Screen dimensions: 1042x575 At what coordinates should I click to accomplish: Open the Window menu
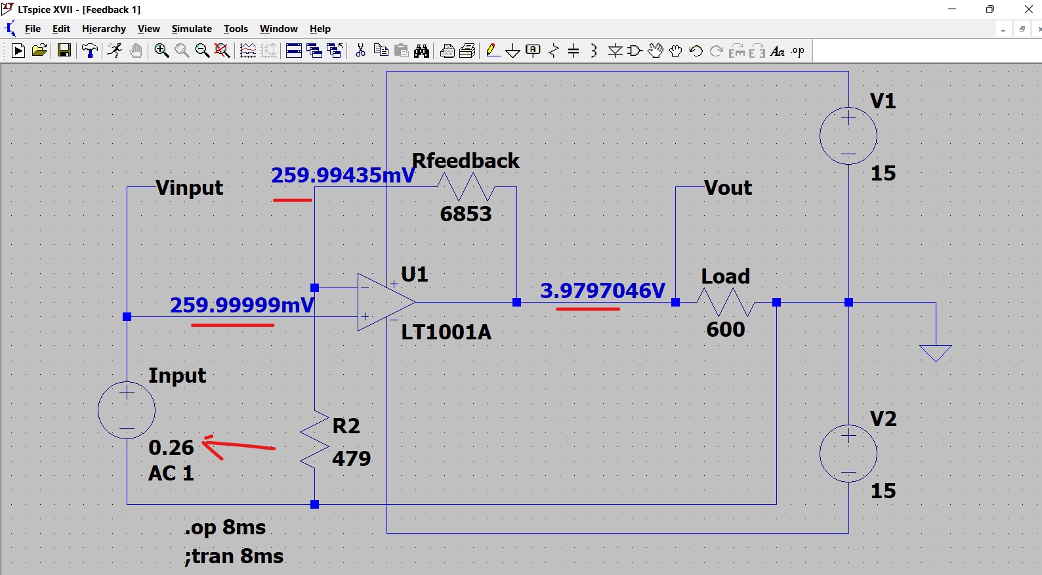pos(279,29)
